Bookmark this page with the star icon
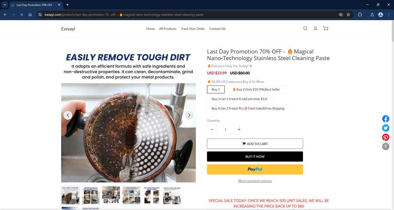This screenshot has height=210, width=394. point(348,15)
